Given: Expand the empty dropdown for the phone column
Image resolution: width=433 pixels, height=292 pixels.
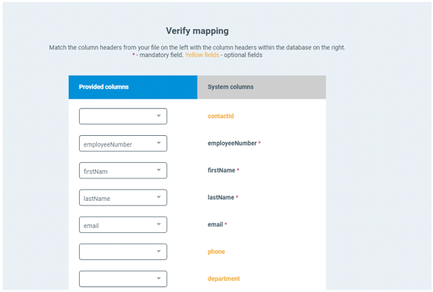Looking at the screenshot, I should (x=123, y=252).
